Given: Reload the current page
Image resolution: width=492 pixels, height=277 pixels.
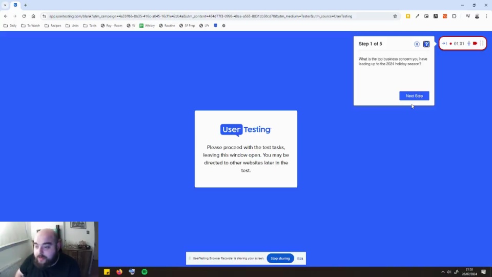Looking at the screenshot, I should [24, 16].
